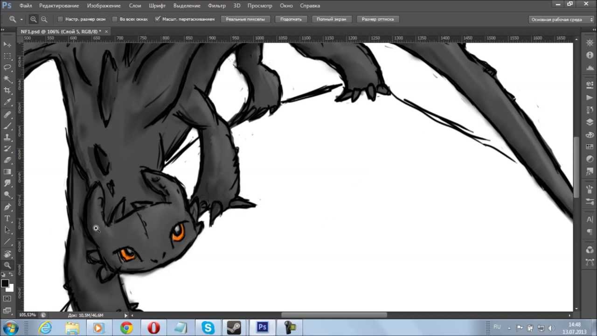Click the 'Размер оттиска' button
597x336 pixels.
pyautogui.click(x=377, y=19)
